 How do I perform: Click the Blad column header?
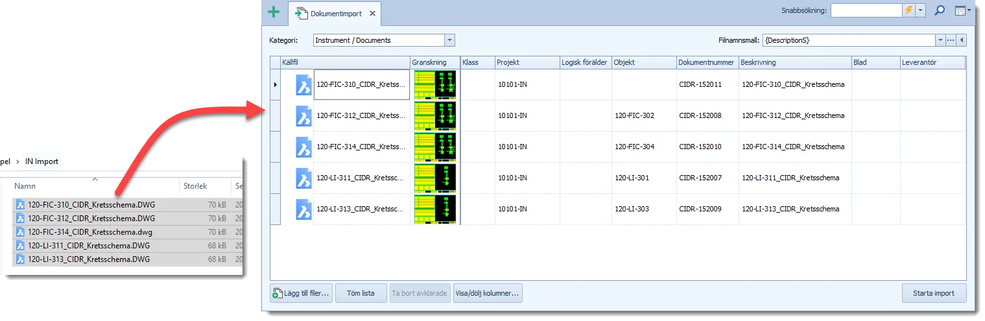pyautogui.click(x=875, y=62)
